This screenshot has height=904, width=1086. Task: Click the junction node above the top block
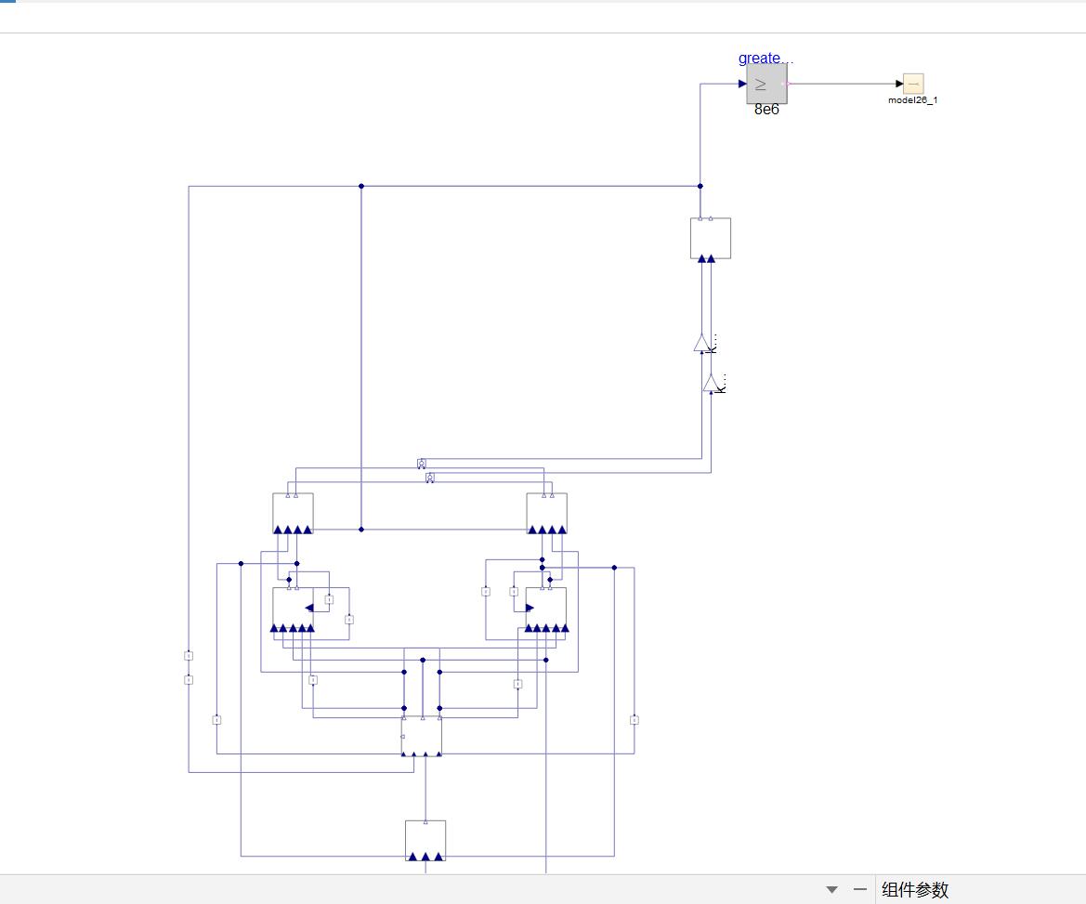pyautogui.click(x=700, y=187)
